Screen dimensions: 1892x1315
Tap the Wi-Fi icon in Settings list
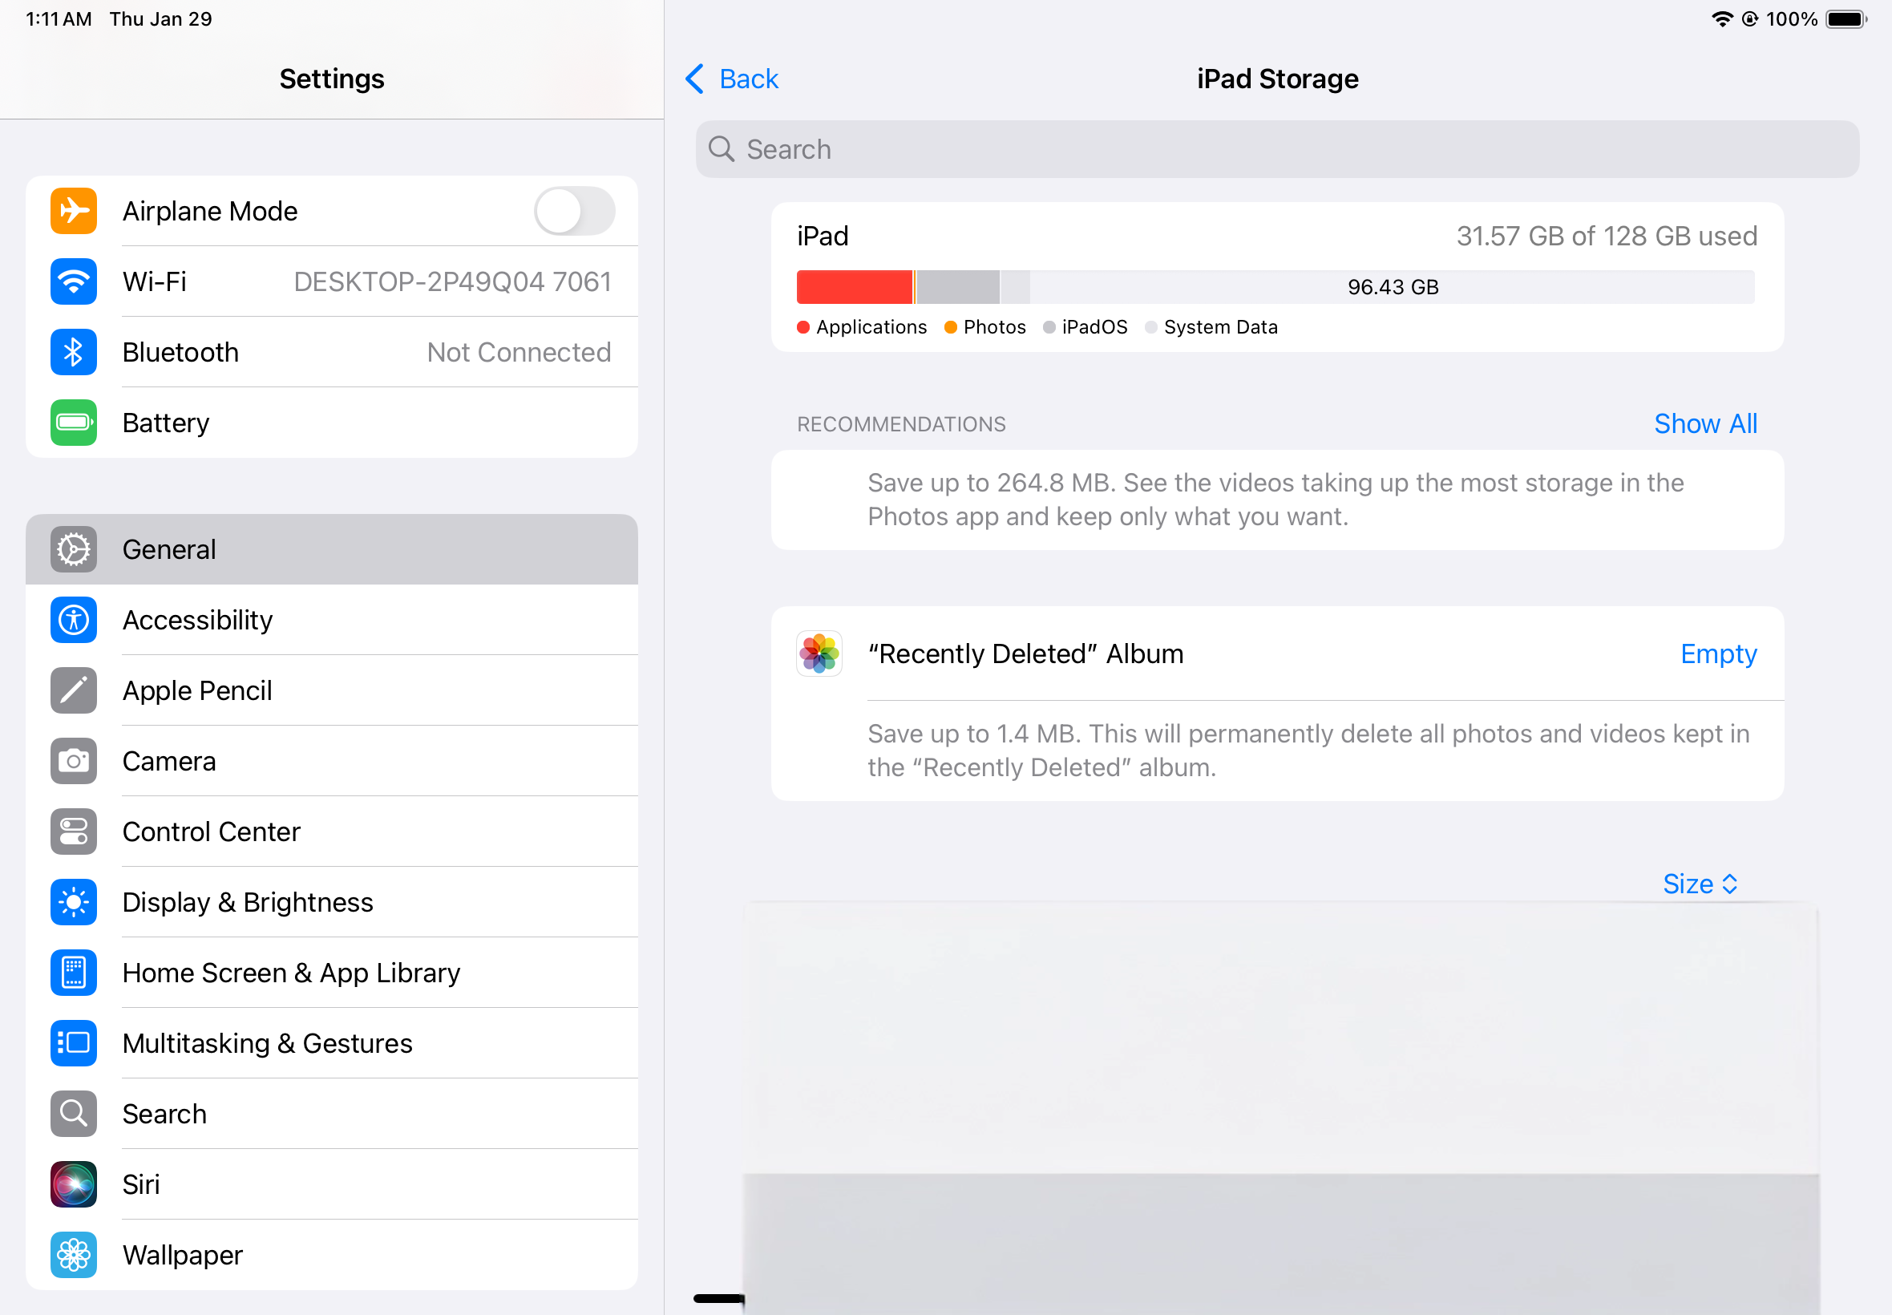pyautogui.click(x=73, y=281)
